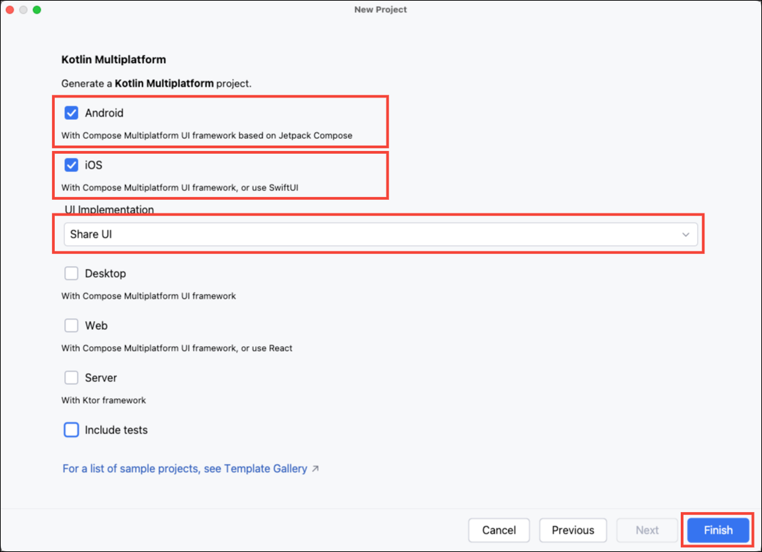Toggle the Include tests checkbox

[71, 430]
